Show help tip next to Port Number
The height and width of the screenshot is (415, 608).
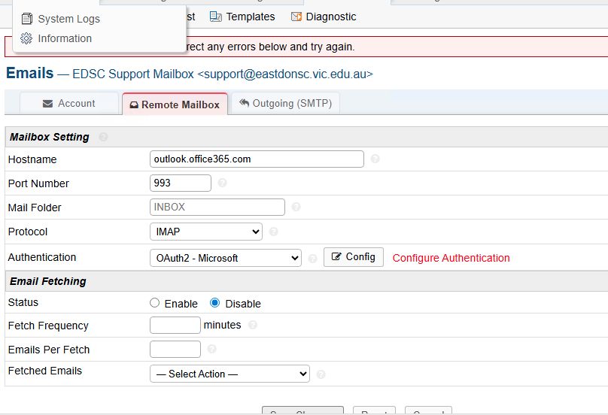(x=222, y=183)
